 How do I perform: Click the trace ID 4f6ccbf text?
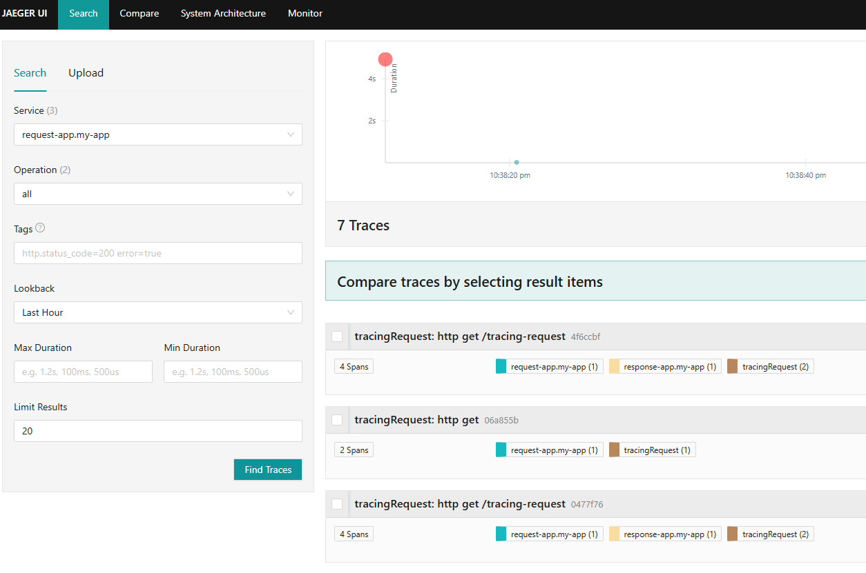(x=586, y=337)
